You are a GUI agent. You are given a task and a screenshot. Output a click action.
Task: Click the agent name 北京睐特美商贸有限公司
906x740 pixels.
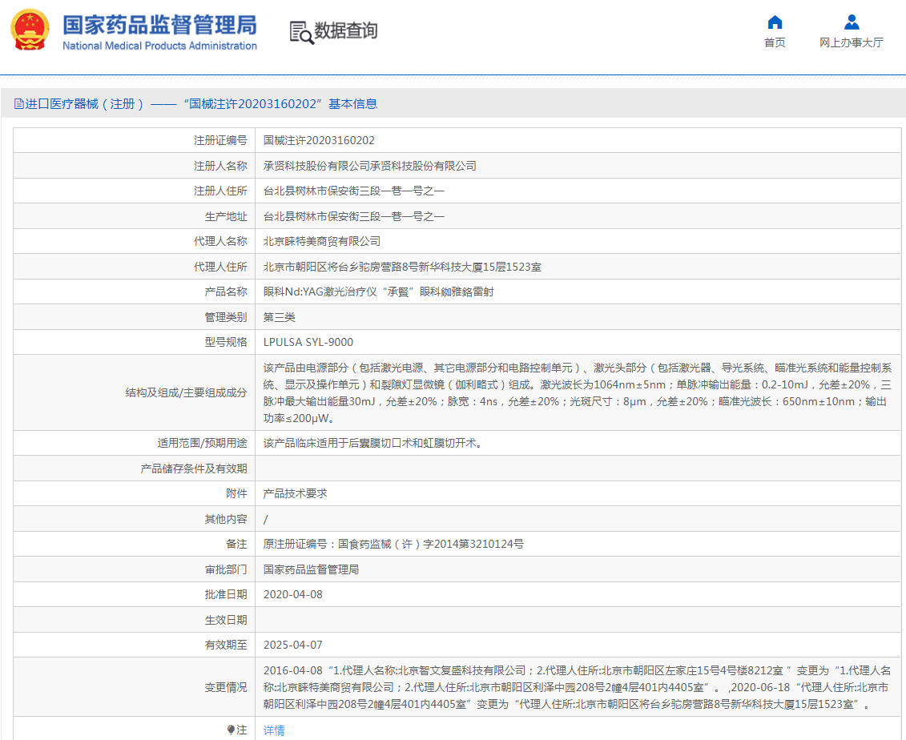point(322,241)
